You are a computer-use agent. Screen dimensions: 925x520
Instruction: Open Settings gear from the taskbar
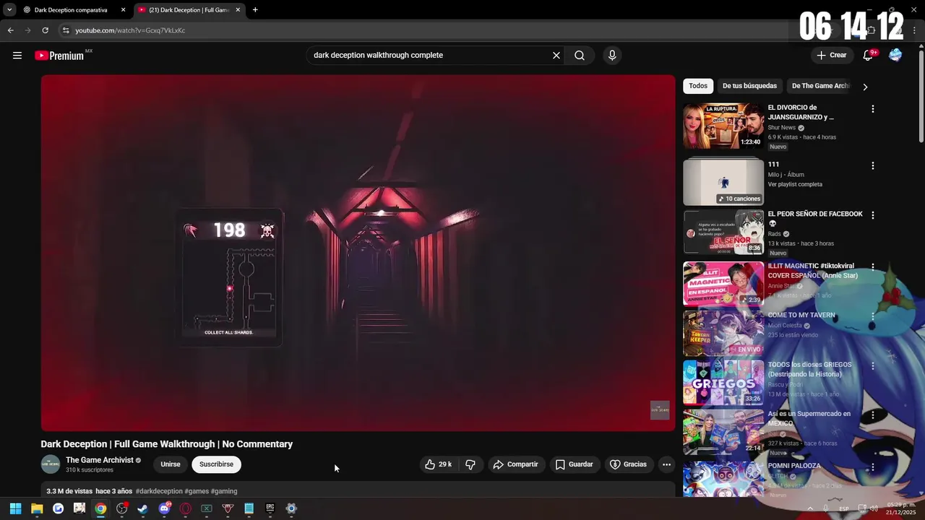(x=291, y=508)
